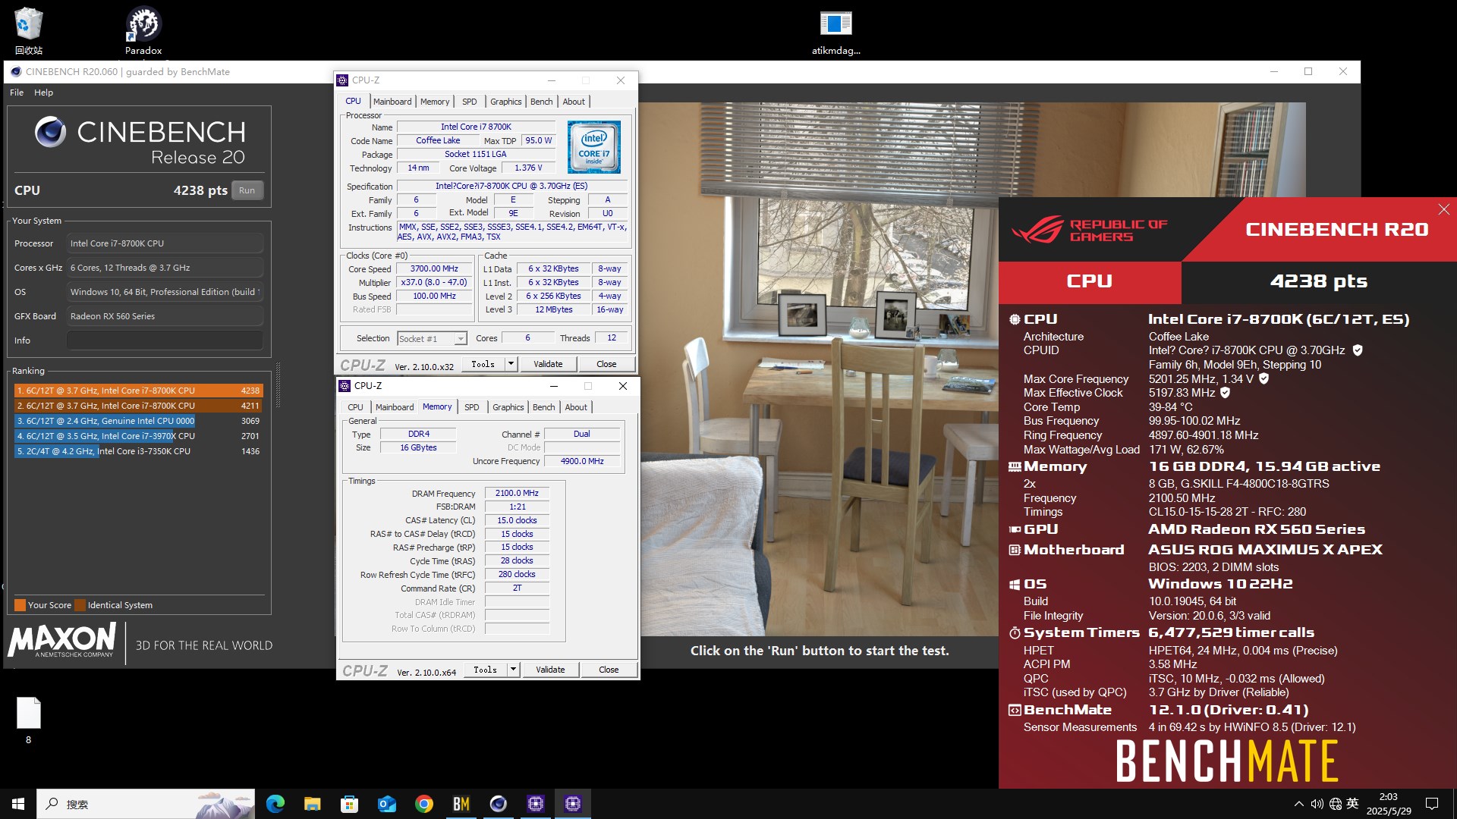Launch Microsoft Edge from taskbar
The width and height of the screenshot is (1457, 819).
tap(275, 804)
